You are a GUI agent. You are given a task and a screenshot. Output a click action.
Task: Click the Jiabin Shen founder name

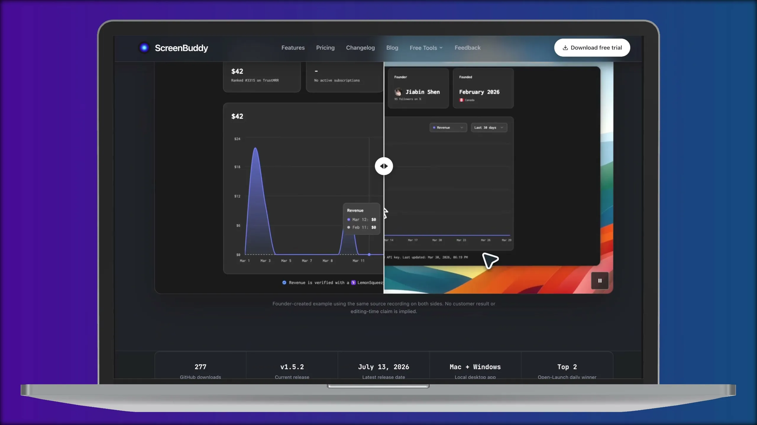[423, 92]
